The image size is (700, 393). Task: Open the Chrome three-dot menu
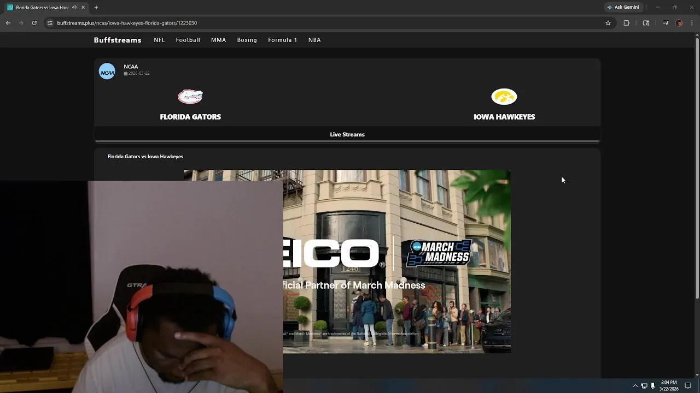(x=692, y=23)
